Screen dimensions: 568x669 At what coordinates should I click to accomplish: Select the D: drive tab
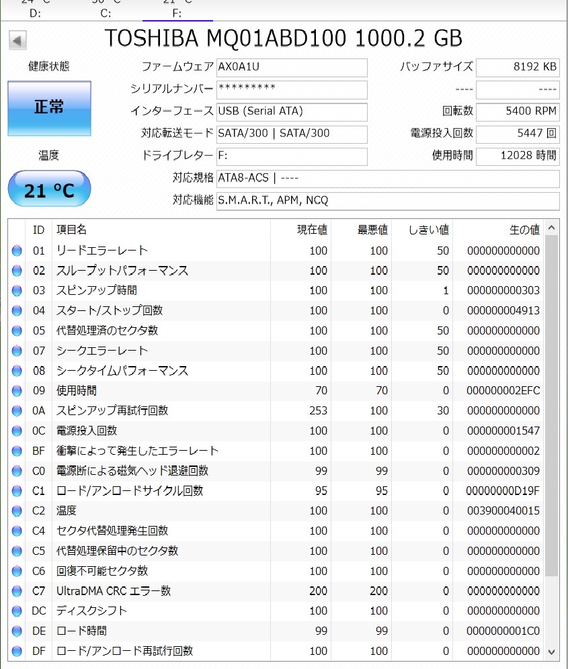pos(36,11)
